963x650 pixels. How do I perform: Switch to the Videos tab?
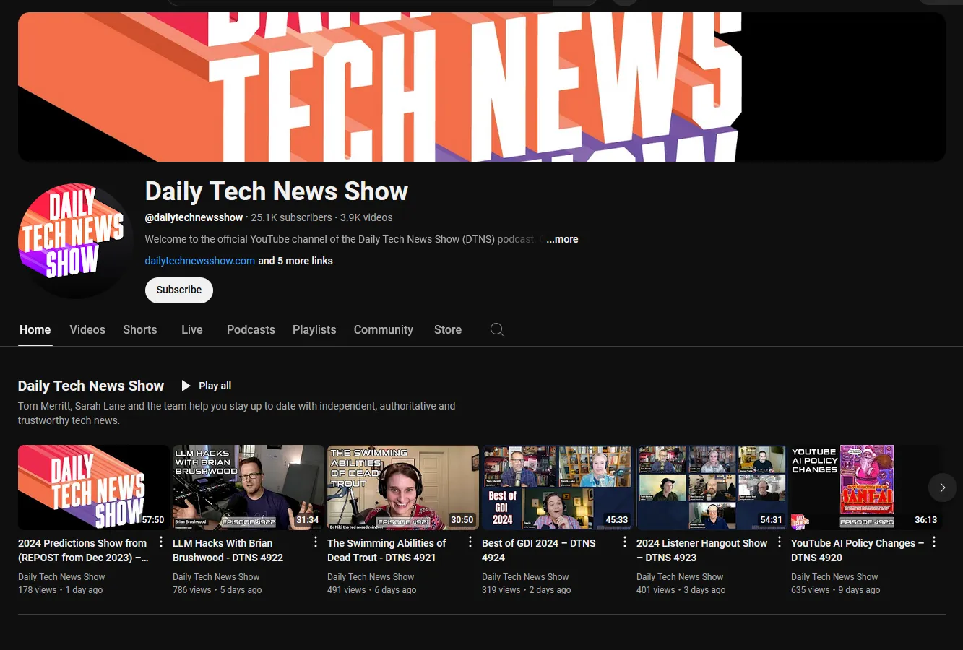87,329
